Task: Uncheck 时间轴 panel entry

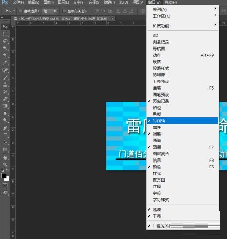Action: (183, 121)
